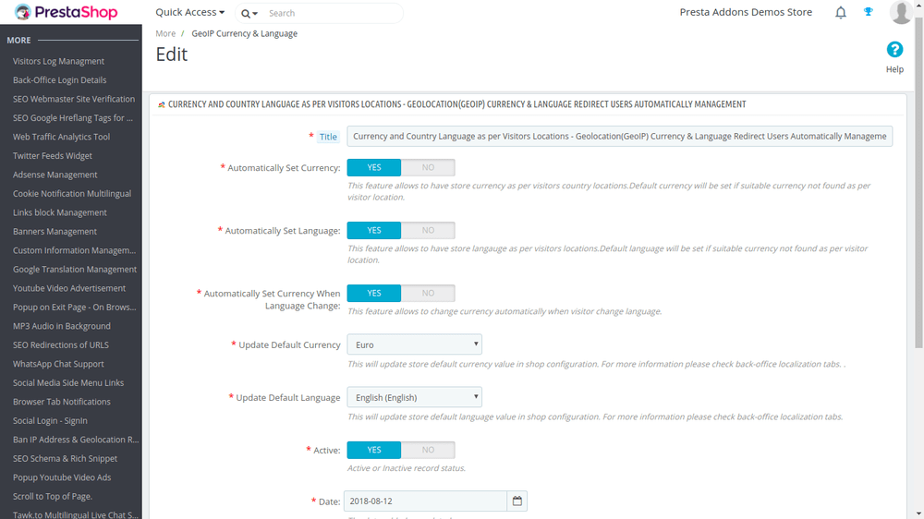Click the More breadcrumb link
Viewport: 924px width, 519px height.
(x=165, y=33)
